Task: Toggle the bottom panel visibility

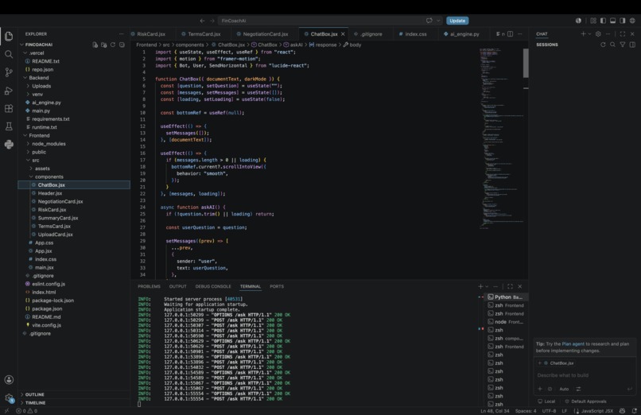Action: coord(613,21)
